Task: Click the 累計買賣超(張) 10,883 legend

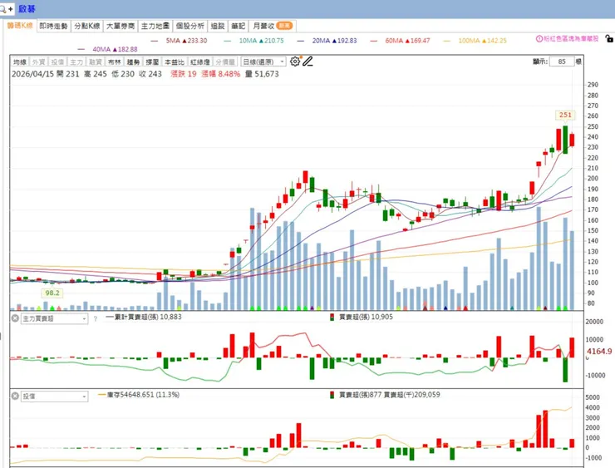Action: click(x=144, y=317)
